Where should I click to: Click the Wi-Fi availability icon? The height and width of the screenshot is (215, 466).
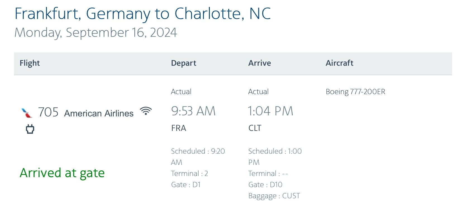pos(146,111)
